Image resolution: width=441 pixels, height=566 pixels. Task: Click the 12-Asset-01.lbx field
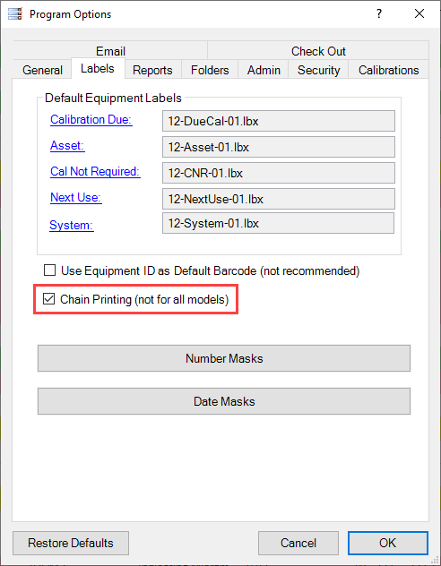279,147
